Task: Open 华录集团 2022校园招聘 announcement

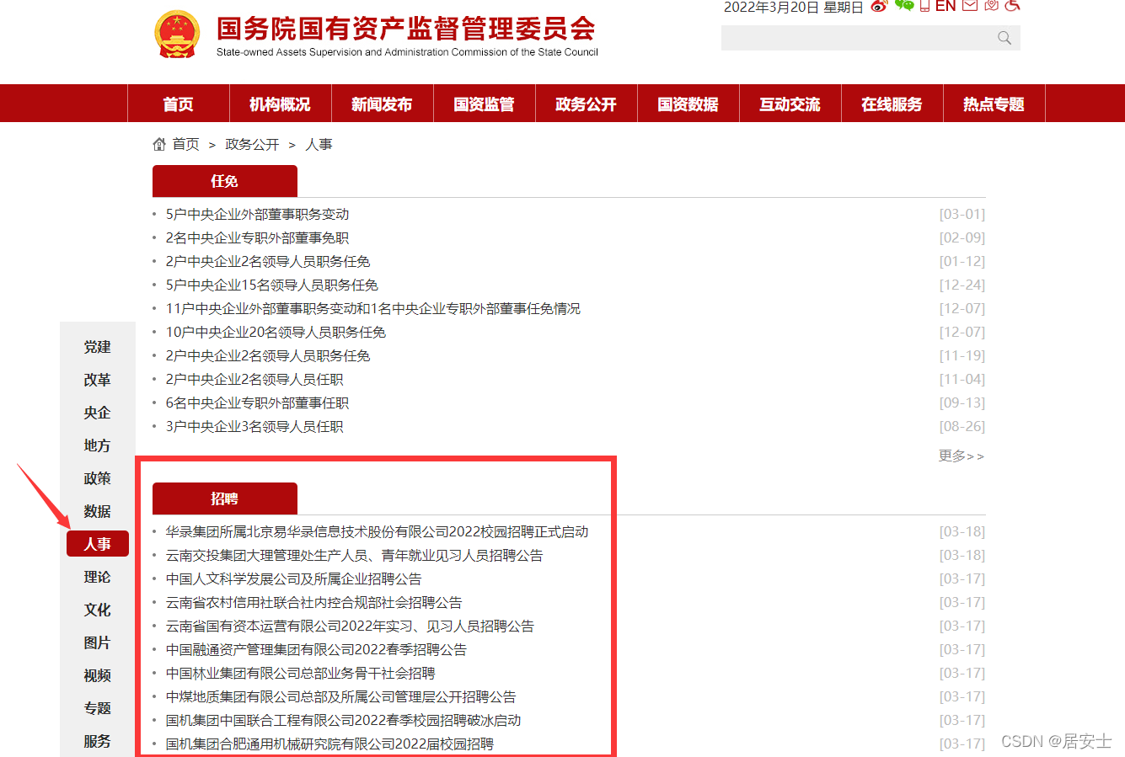Action: click(x=377, y=532)
